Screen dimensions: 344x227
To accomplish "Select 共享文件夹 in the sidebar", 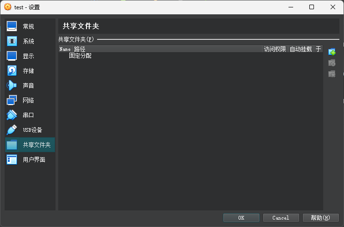I will pos(36,145).
